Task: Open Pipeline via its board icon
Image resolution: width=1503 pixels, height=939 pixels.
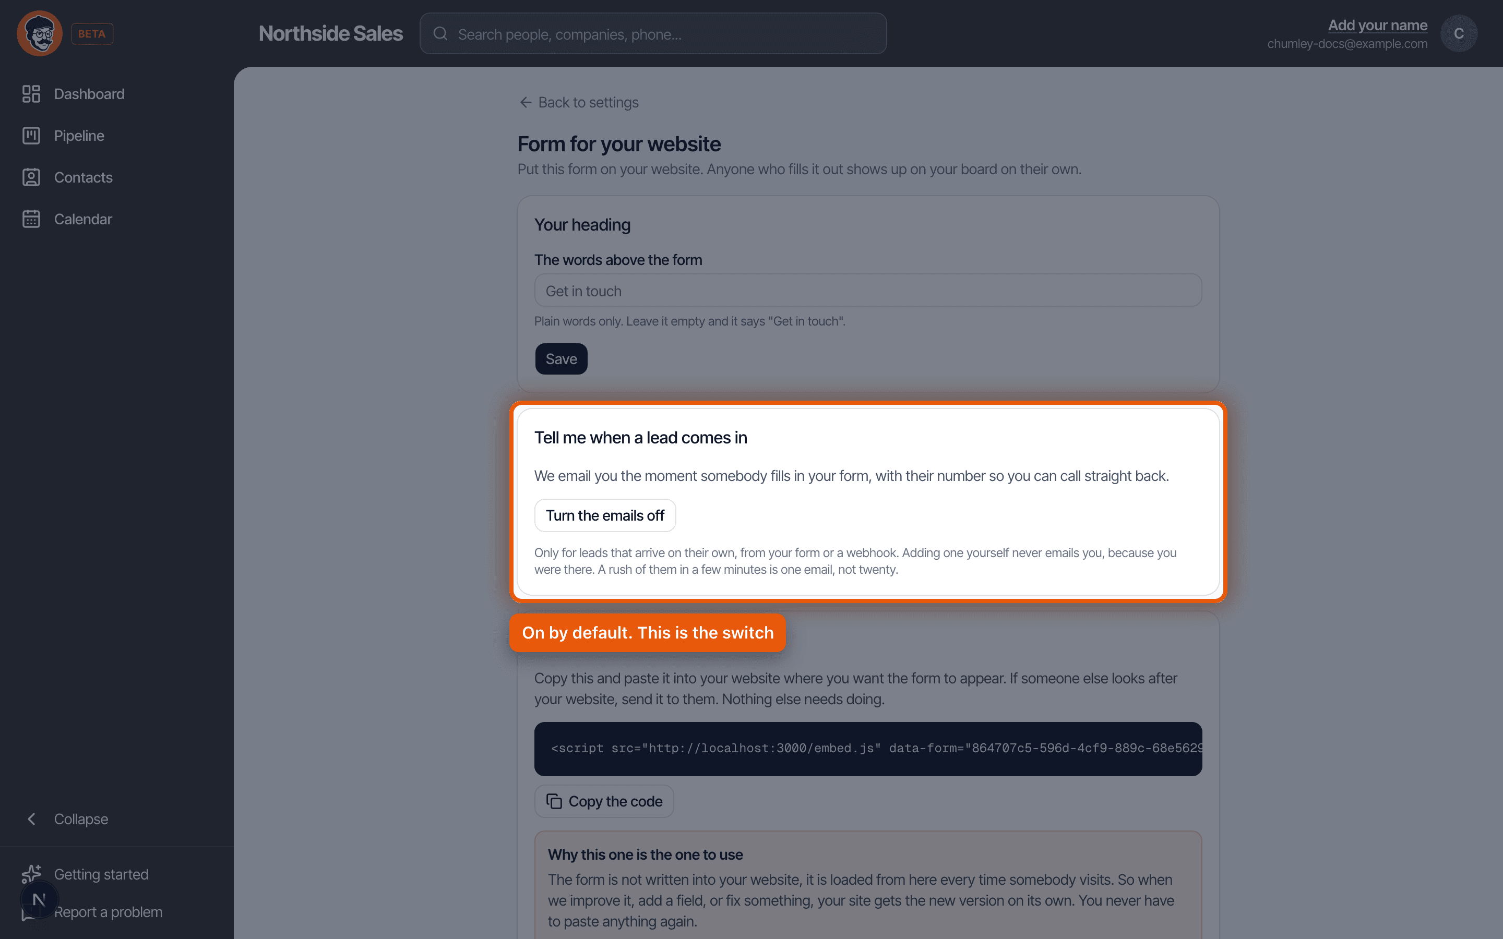Action: (x=31, y=136)
